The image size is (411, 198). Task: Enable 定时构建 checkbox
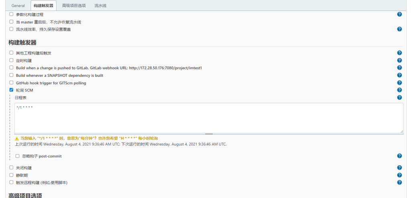click(11, 60)
